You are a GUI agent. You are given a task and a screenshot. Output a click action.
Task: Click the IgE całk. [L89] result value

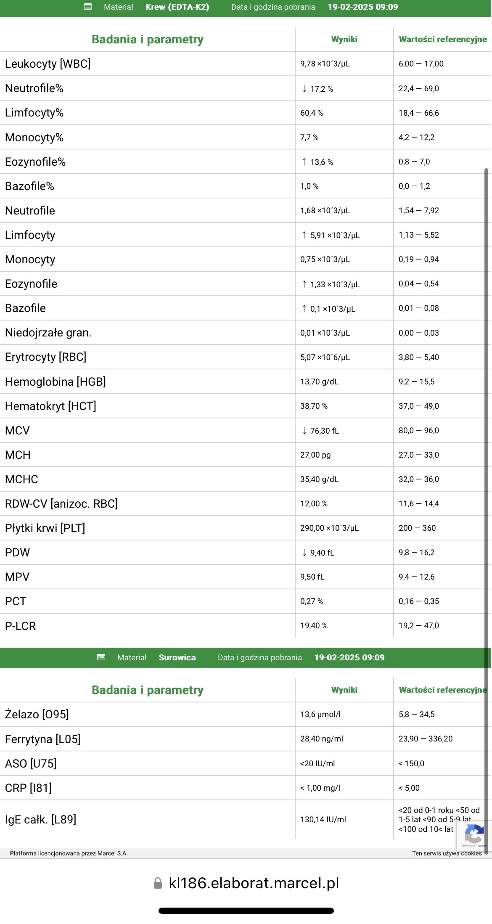click(x=323, y=819)
